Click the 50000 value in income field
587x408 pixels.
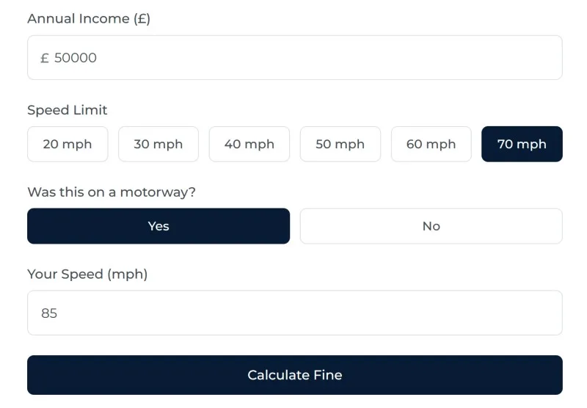point(76,58)
